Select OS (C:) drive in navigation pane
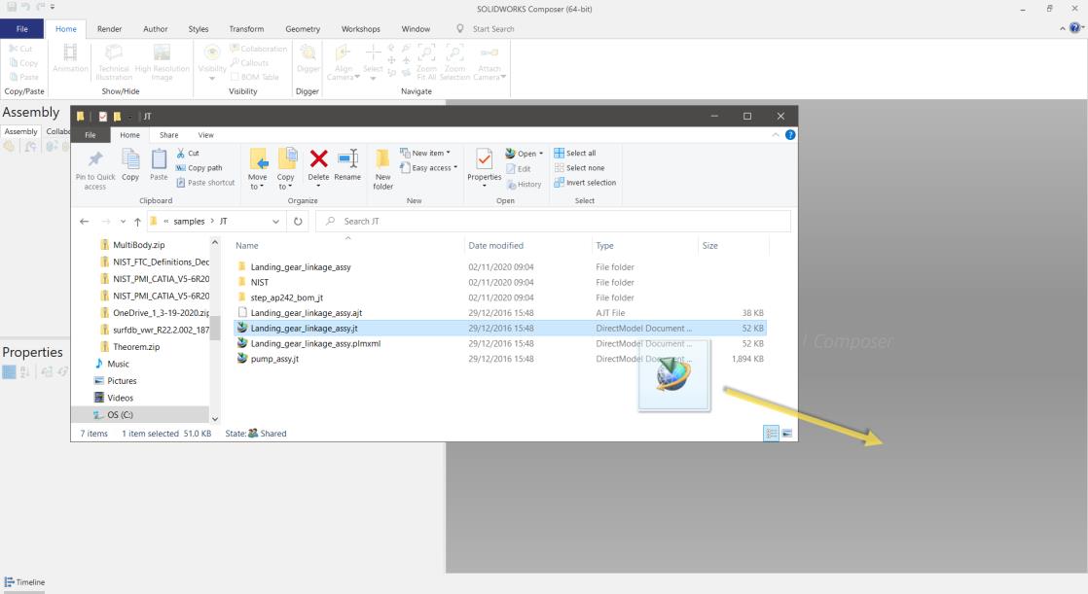The height and width of the screenshot is (594, 1088). coord(120,414)
